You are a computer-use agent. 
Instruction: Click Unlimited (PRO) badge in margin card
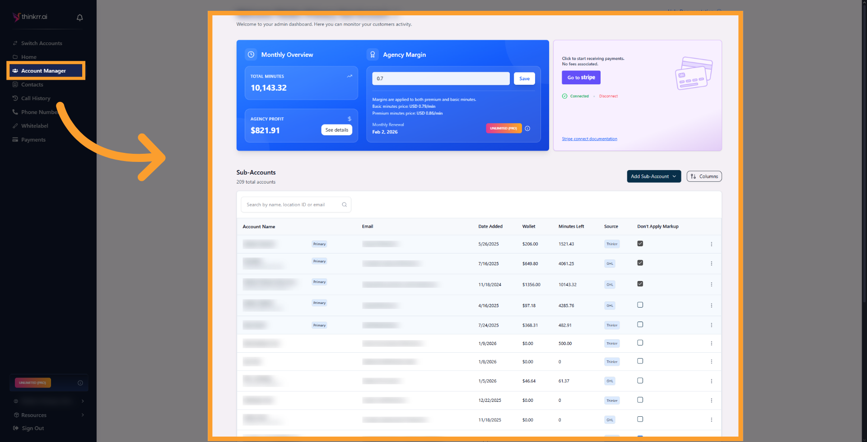pos(503,129)
